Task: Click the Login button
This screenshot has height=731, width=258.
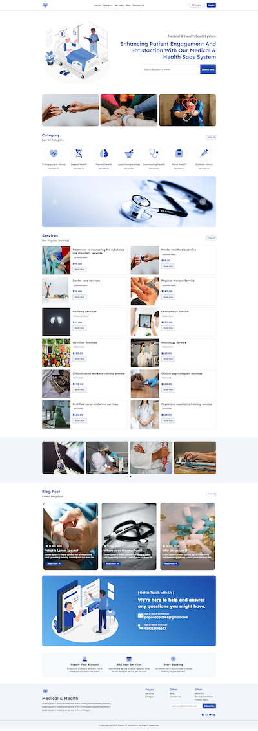Action: point(212,5)
